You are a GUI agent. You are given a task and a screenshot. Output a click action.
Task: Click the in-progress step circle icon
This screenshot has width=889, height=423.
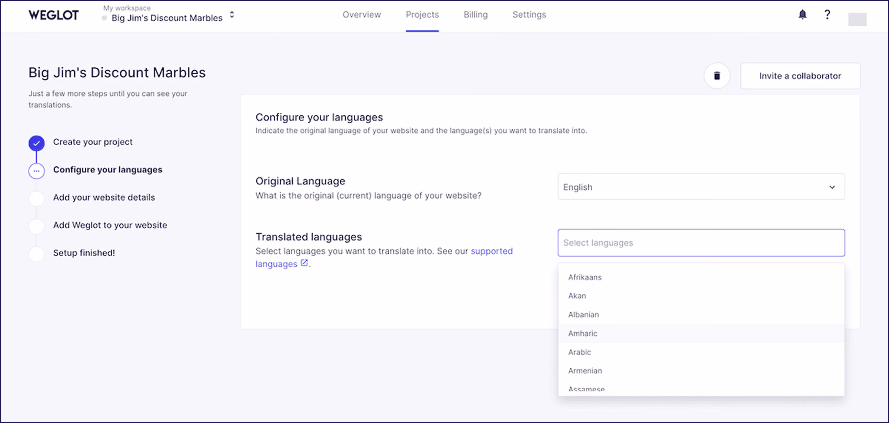tap(37, 171)
